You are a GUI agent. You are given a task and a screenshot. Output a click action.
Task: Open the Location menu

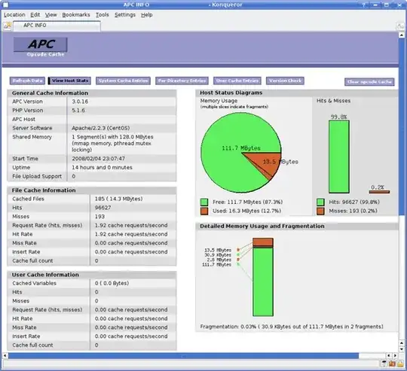tap(14, 15)
